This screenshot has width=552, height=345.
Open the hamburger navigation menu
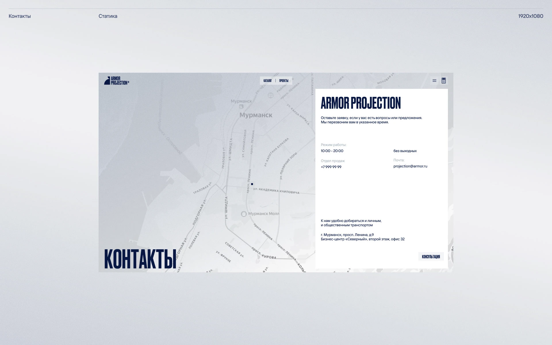tap(434, 81)
